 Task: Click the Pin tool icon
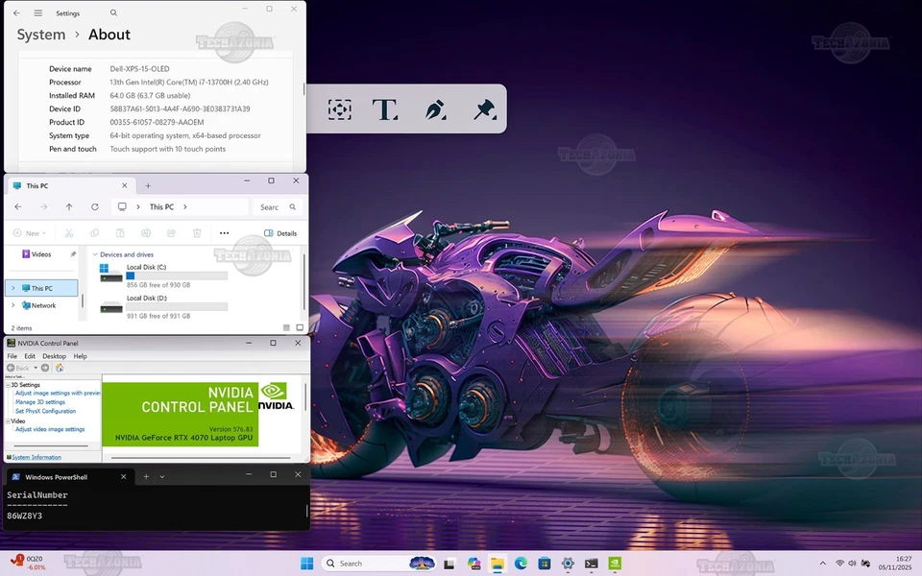485,109
